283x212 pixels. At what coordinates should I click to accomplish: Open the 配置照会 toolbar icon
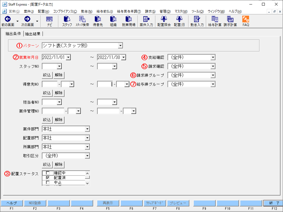[164, 19]
